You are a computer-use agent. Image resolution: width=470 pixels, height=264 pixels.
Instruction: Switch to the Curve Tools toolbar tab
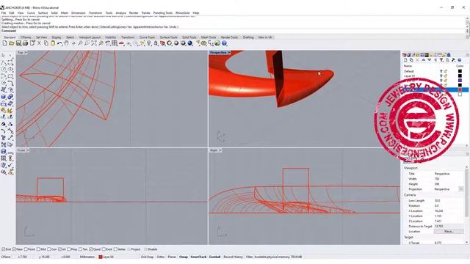[x=147, y=37]
